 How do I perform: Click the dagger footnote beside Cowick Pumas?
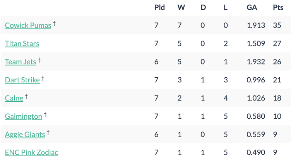[x=54, y=24]
